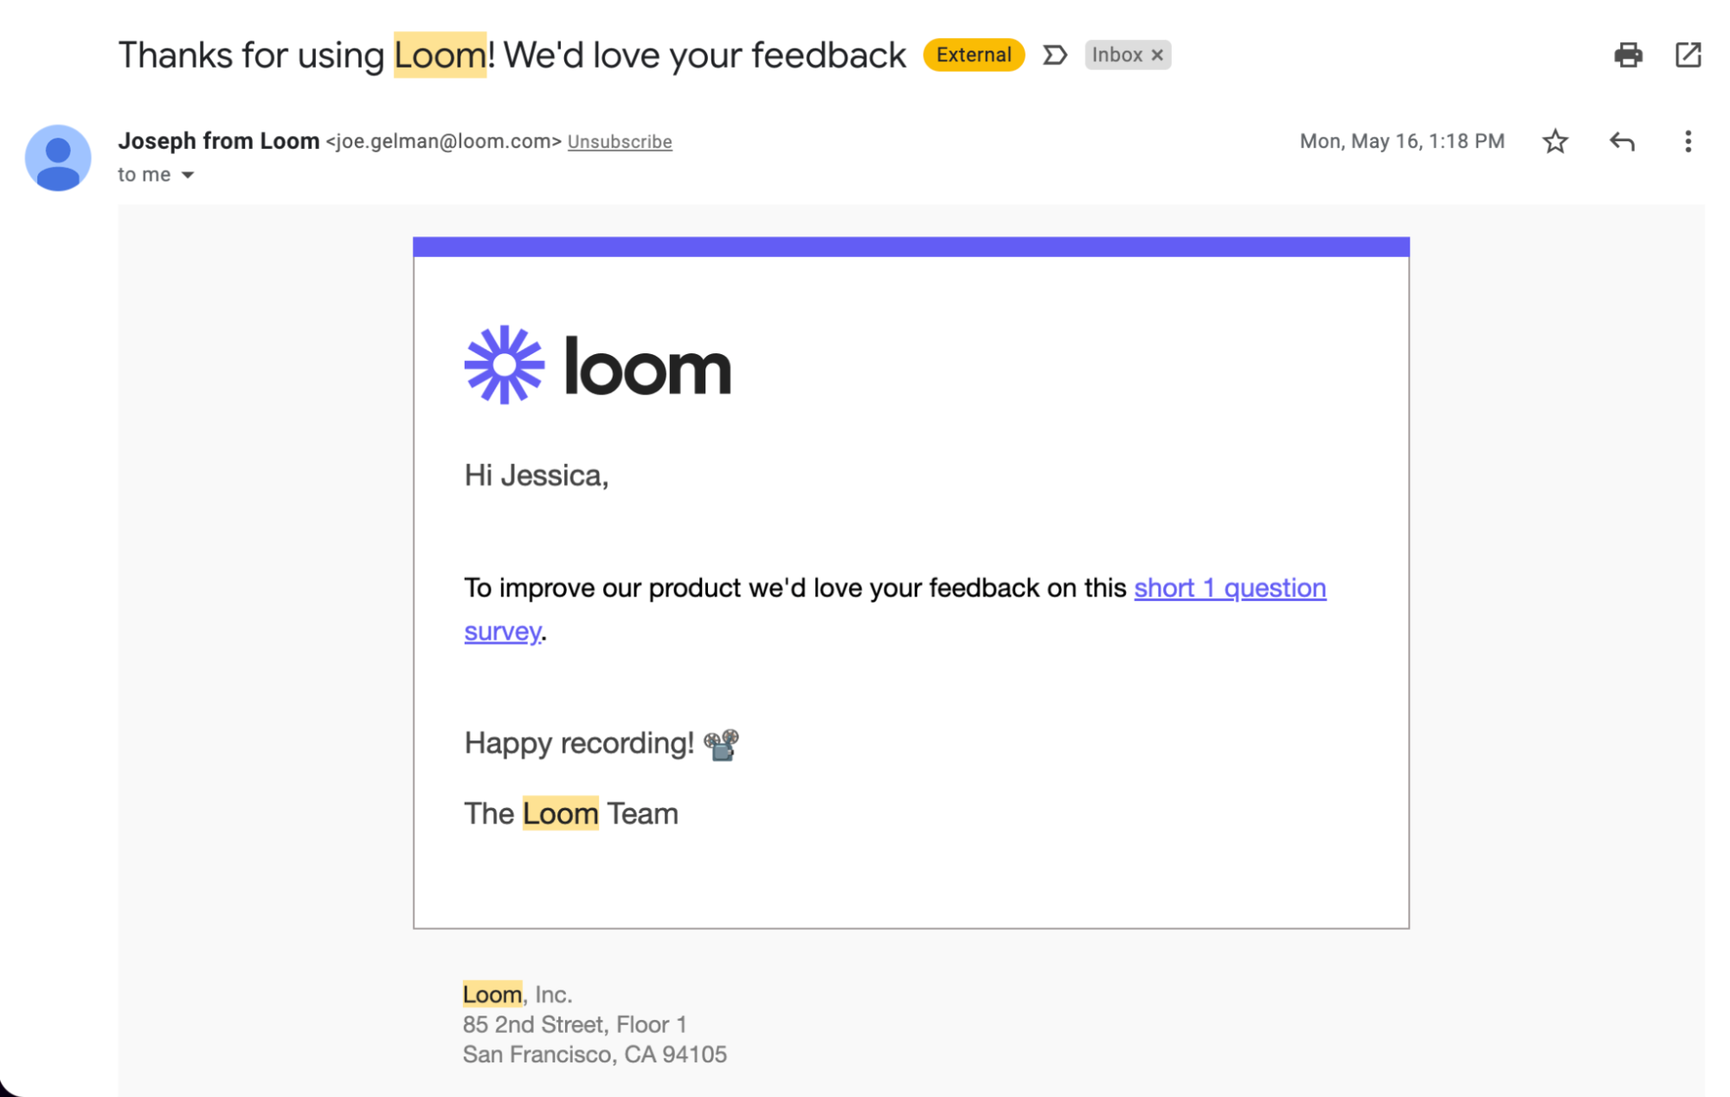This screenshot has height=1097, width=1730.
Task: Click the projector emoji after Happy recording
Action: [x=720, y=744]
